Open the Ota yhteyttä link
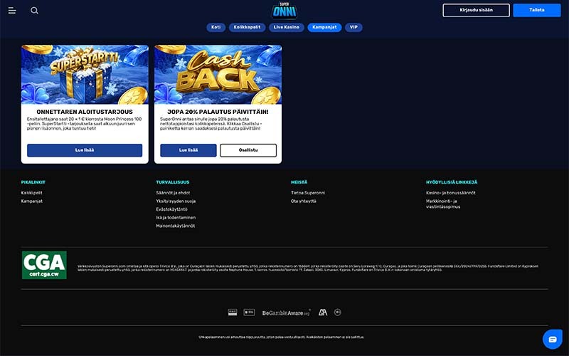Image resolution: width=569 pixels, height=356 pixels. click(304, 201)
